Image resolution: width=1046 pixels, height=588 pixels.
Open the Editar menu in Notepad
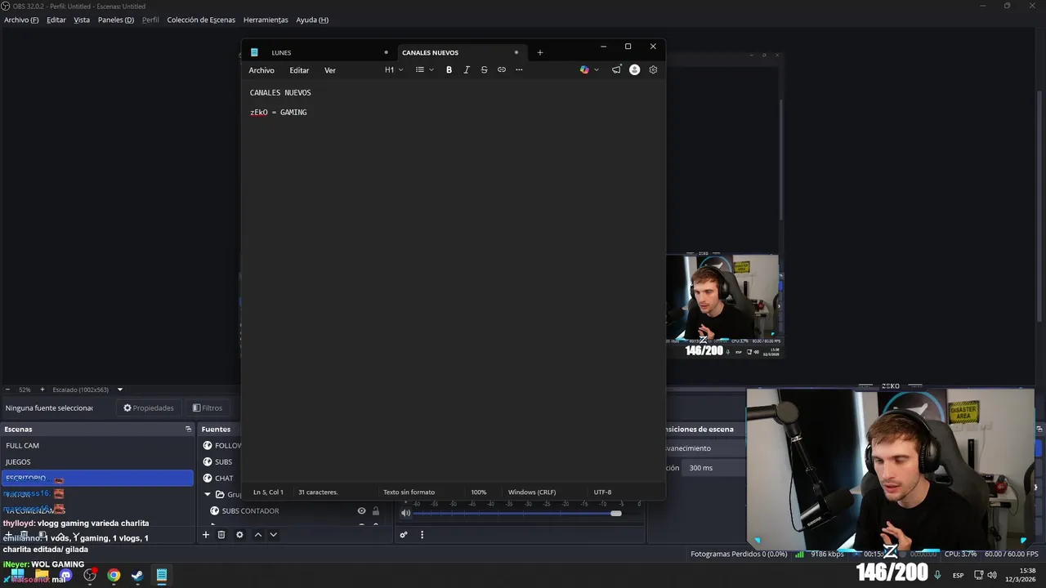[299, 70]
